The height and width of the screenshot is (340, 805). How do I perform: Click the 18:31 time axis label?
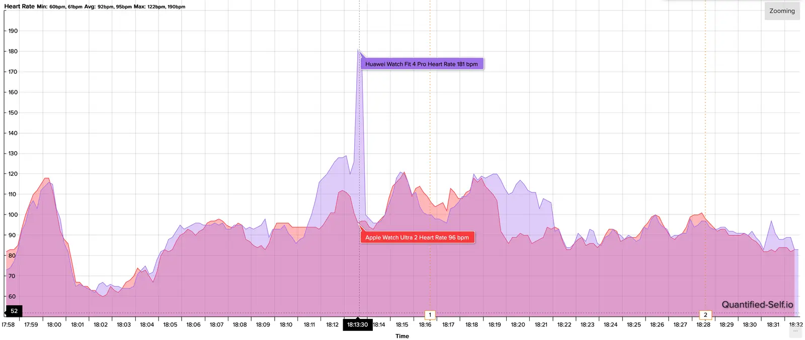(x=773, y=324)
